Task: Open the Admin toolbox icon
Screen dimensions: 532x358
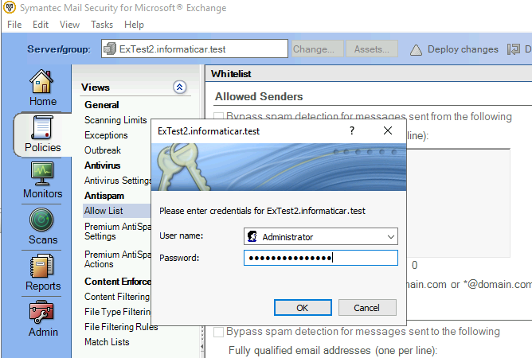Action: point(41,312)
